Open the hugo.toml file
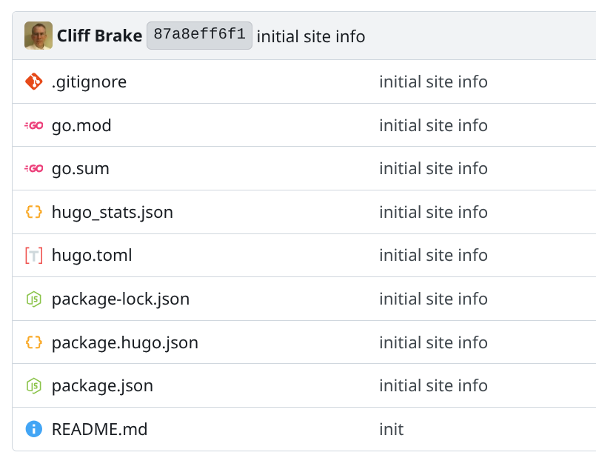 [x=92, y=256]
